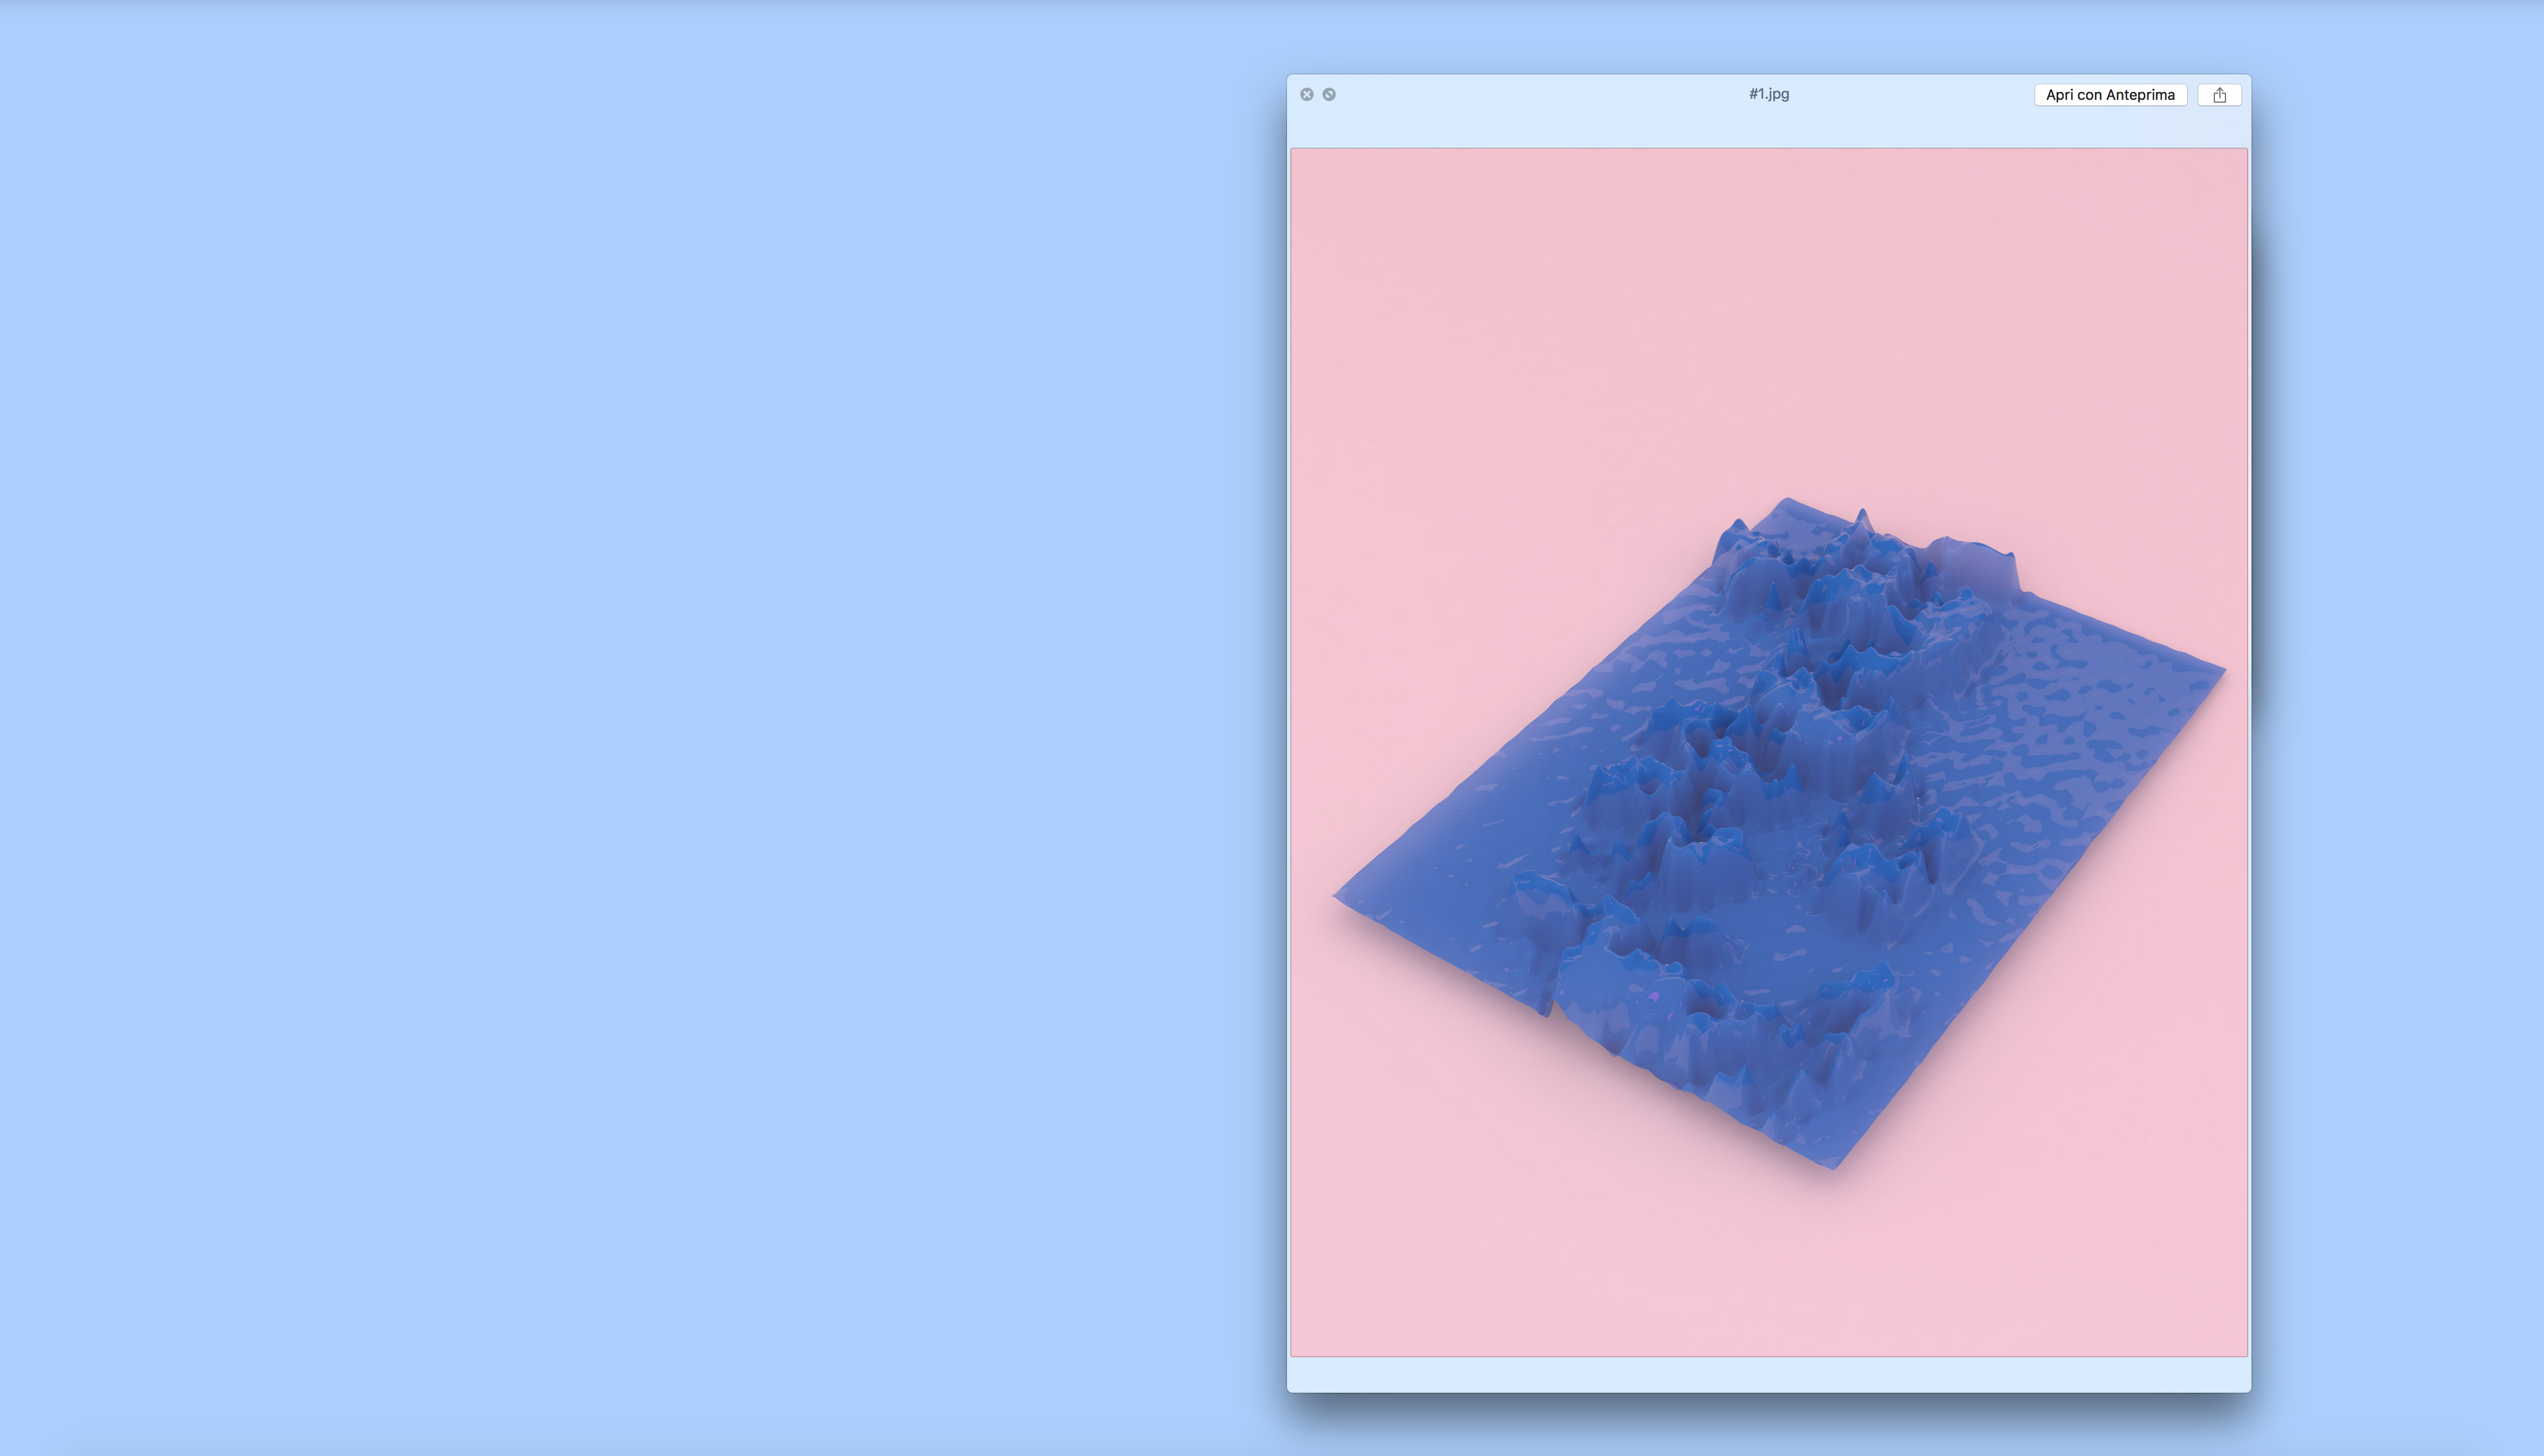This screenshot has height=1456, width=2544.
Task: Click the Apri con Anteprima button
Action: [2110, 95]
